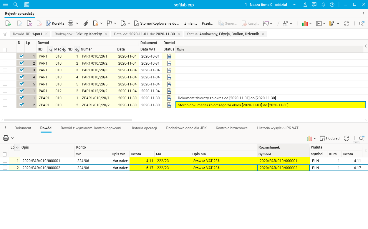This screenshot has width=368, height=229.
Task: Switch to the Historia operacji tab
Action: pos(143,128)
